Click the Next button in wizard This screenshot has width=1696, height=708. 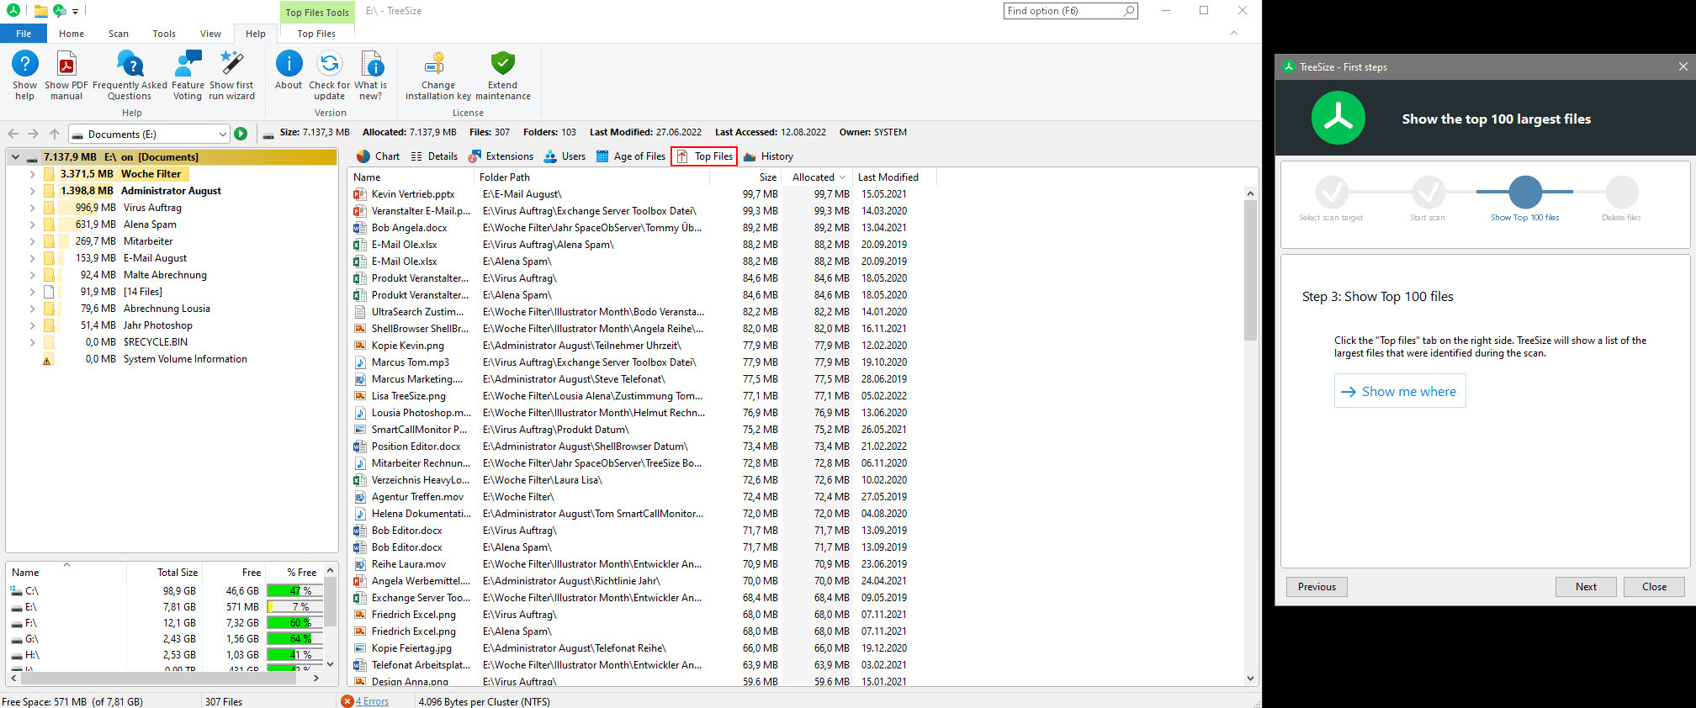1585,587
